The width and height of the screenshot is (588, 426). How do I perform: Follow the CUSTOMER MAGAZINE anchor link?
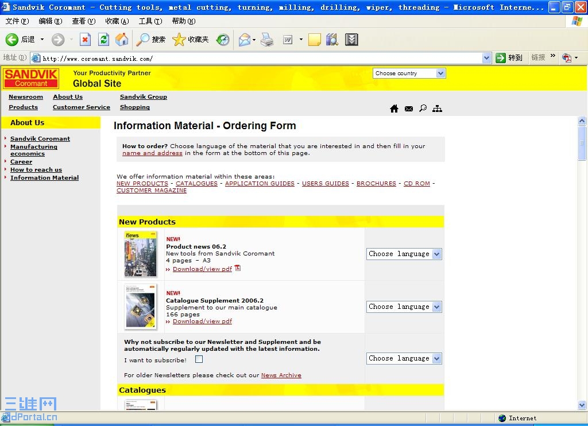point(152,191)
